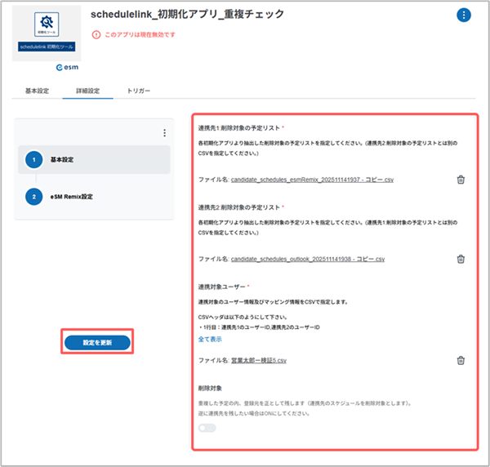Toggle the 削除対象 switch
Image resolution: width=490 pixels, height=467 pixels.
tap(207, 428)
